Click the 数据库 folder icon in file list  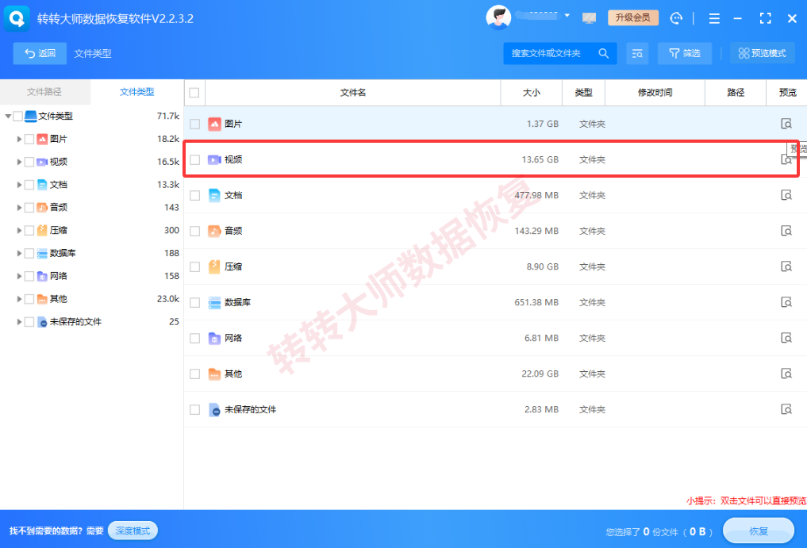(214, 303)
